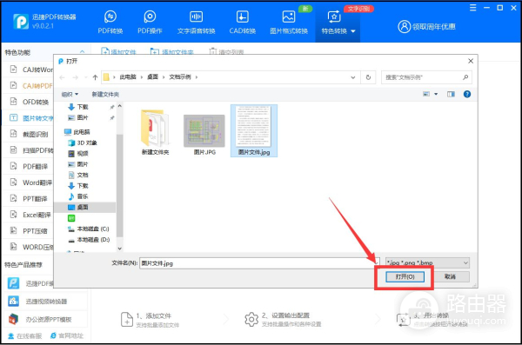Click the 文件名 input field
This screenshot has height=345, width=522.
tap(259, 263)
